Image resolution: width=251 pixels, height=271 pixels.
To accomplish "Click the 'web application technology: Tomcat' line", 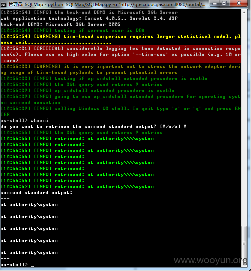I will pyautogui.click(x=89, y=18).
